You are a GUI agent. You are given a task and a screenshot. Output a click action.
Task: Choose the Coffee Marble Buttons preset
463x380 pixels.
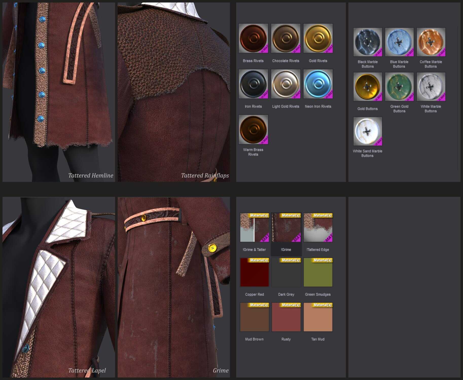pyautogui.click(x=431, y=42)
